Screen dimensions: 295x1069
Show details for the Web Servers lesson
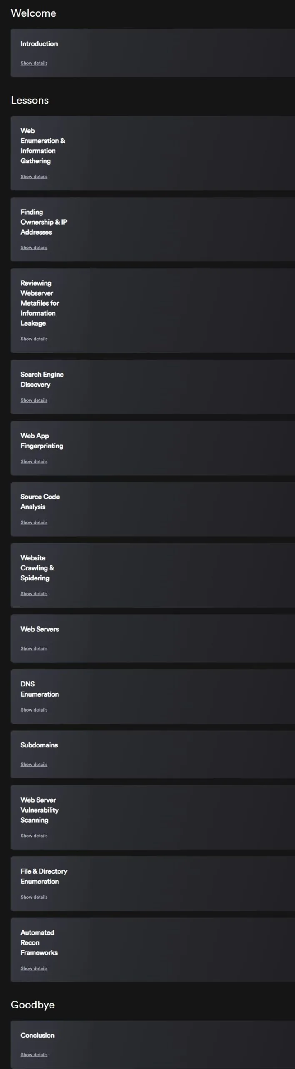[34, 649]
